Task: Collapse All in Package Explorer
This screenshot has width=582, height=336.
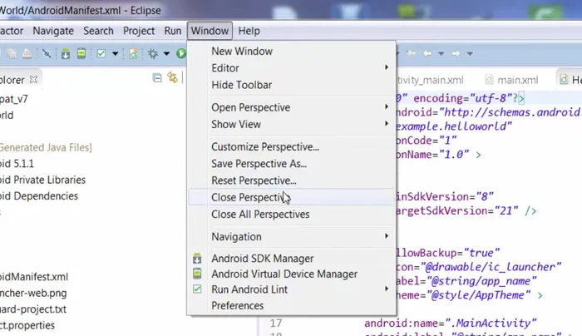Action: (x=157, y=78)
